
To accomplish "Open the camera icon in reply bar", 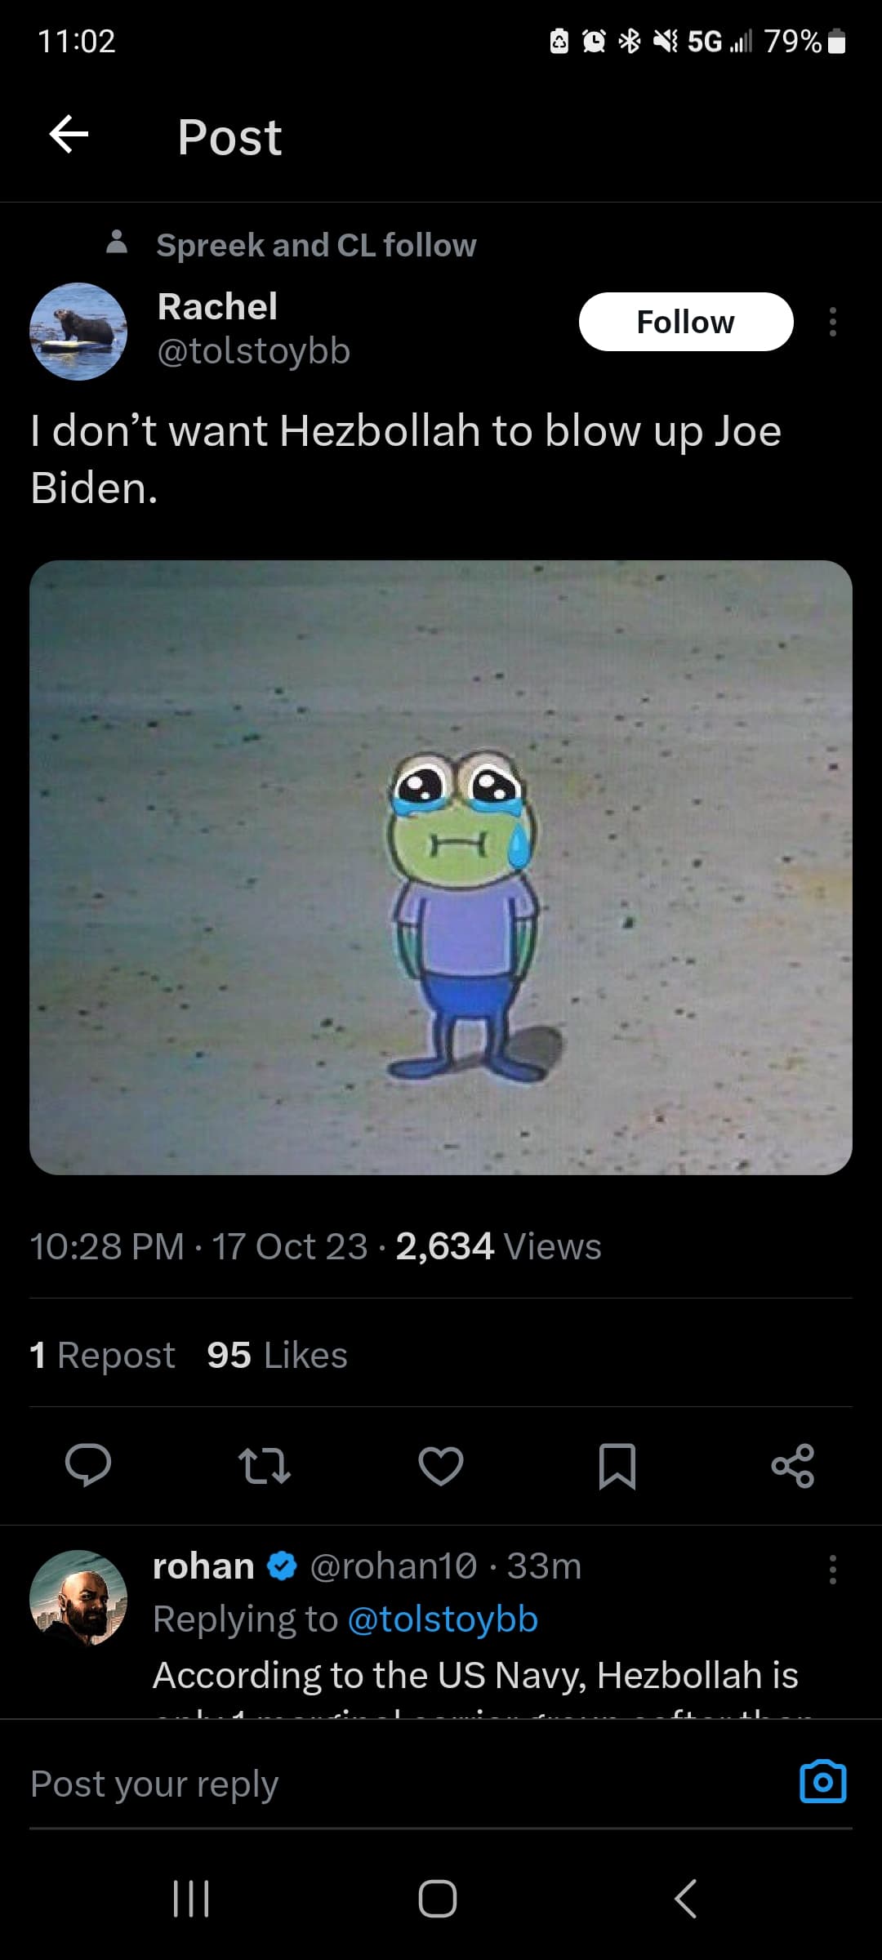I will coord(823,1781).
